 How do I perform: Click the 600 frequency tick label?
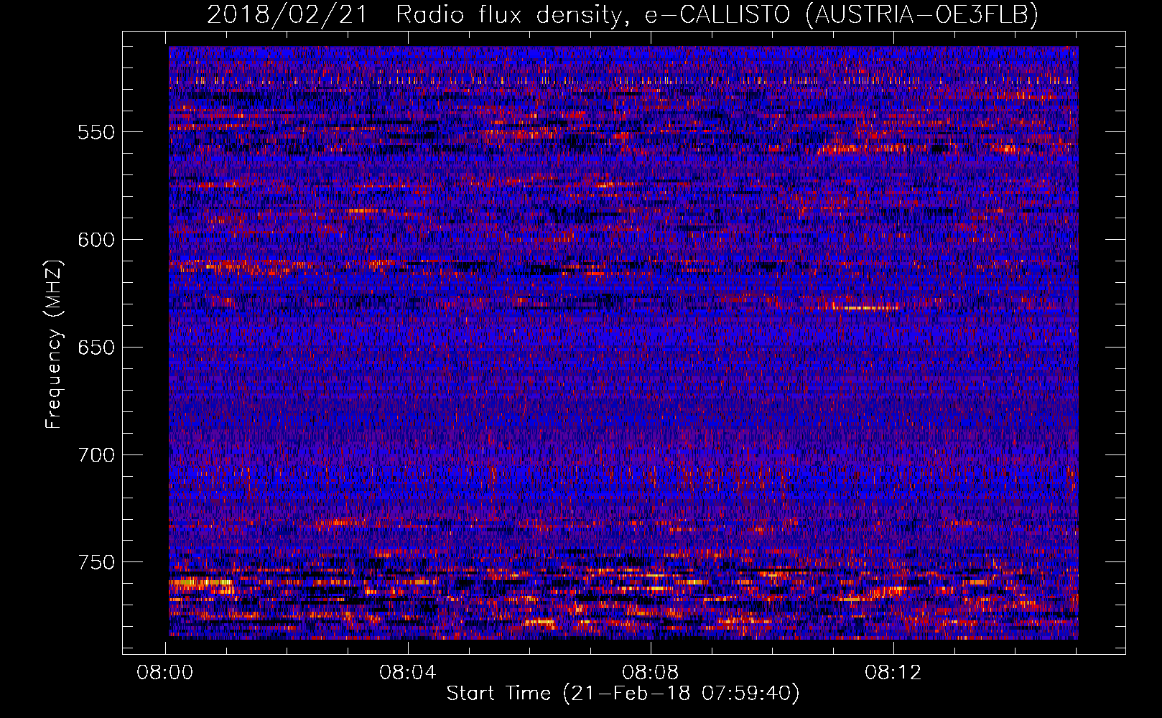(x=96, y=240)
